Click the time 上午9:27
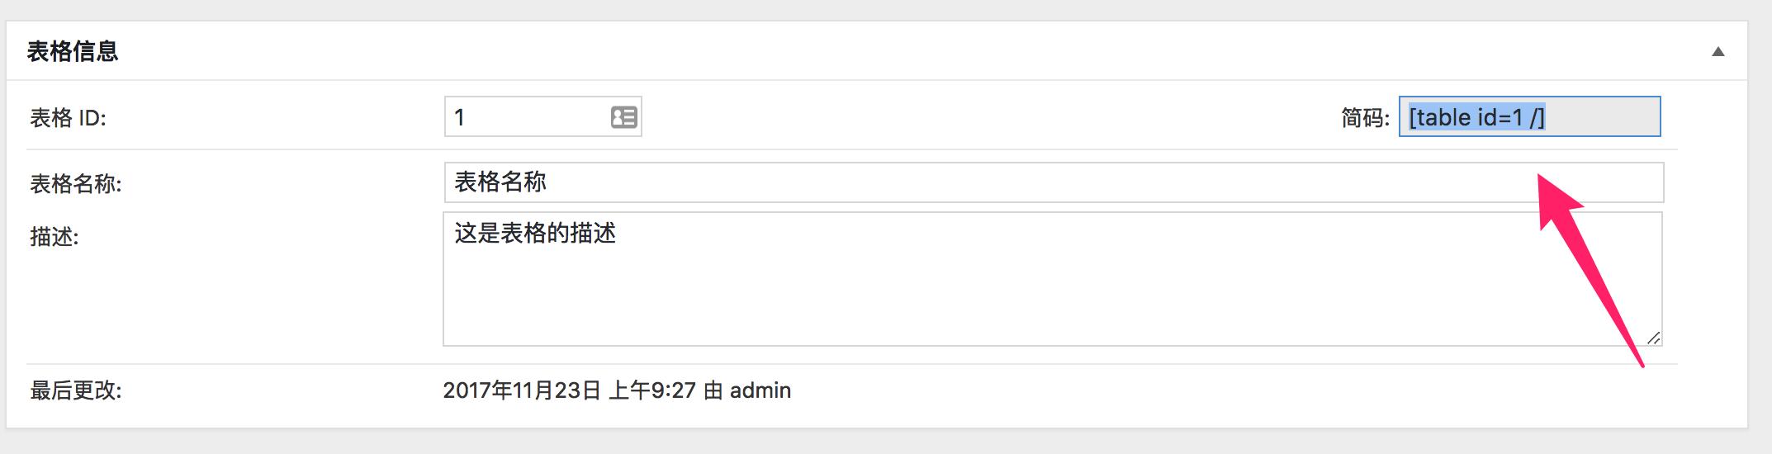The width and height of the screenshot is (1772, 454). coord(651,390)
